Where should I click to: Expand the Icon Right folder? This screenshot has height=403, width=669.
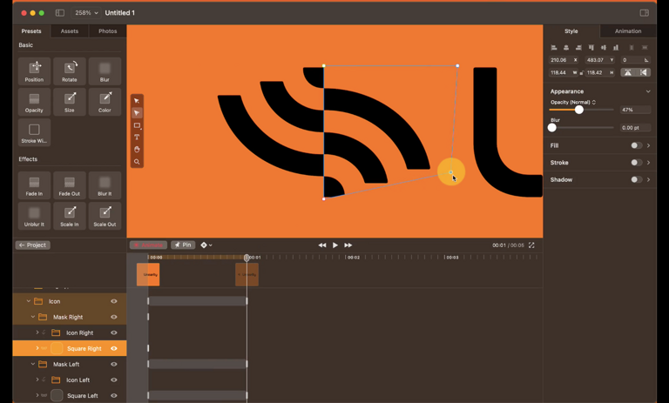(37, 332)
